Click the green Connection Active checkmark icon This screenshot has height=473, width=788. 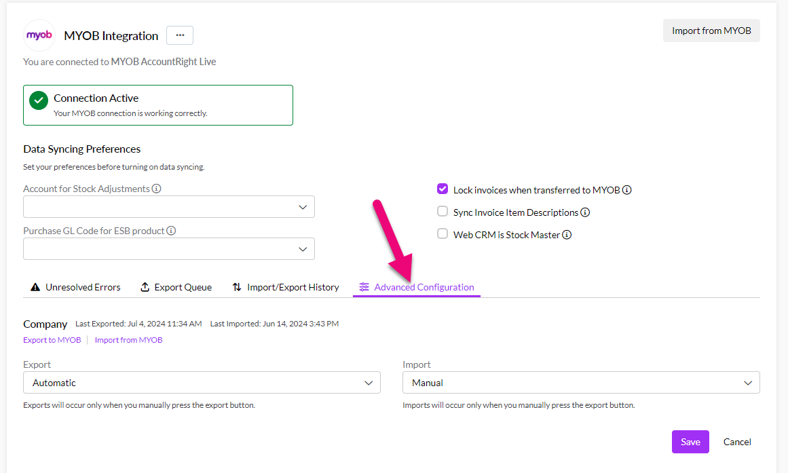(39, 100)
